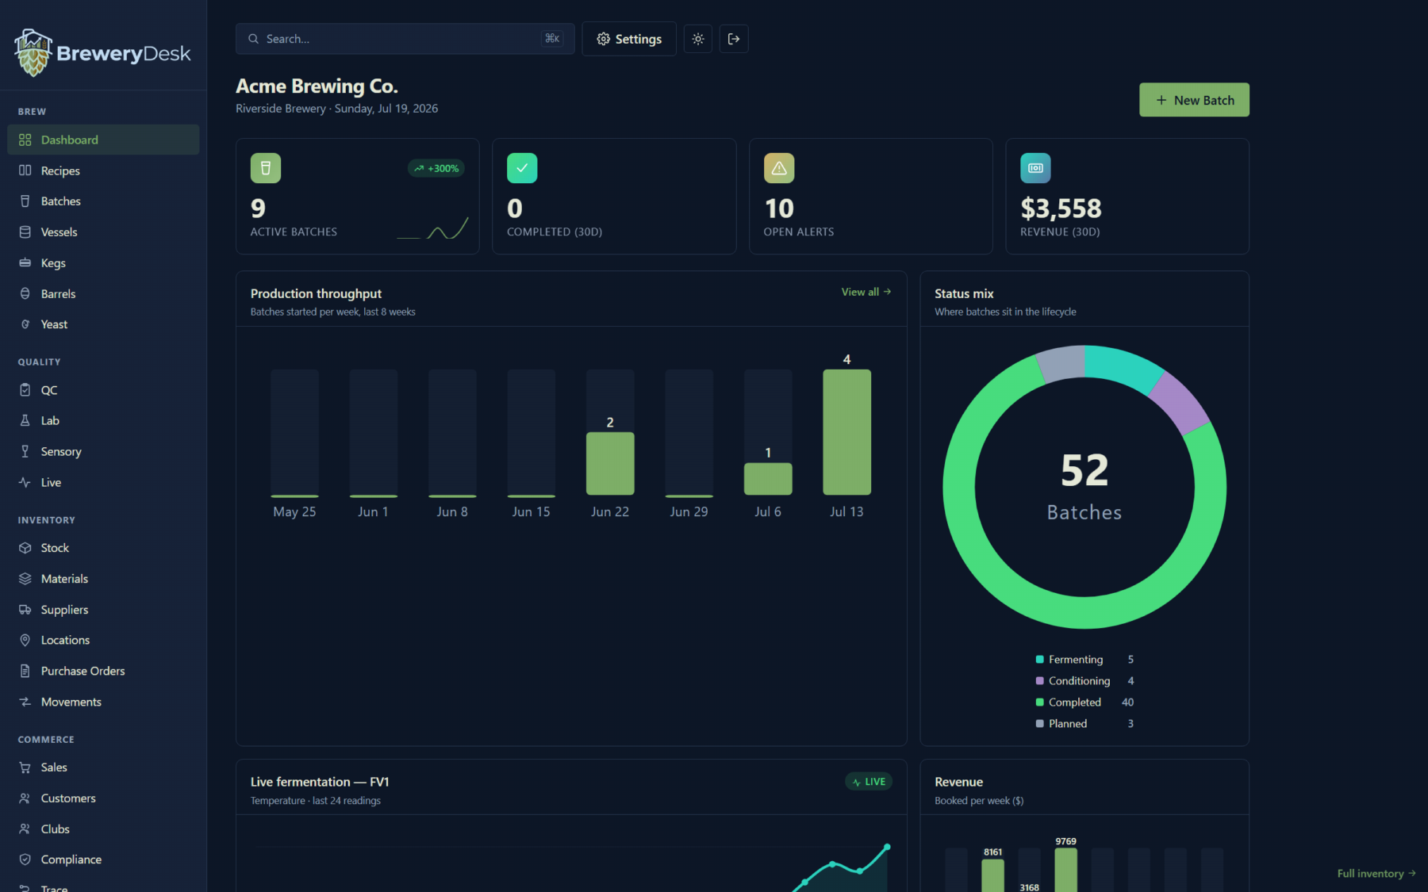
Task: Open Barrels in sidebar
Action: [103, 293]
